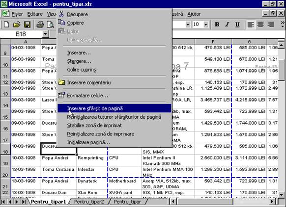Image resolution: width=286 pixels, height=207 pixels.
Task: Select column A header
Action: (x=26, y=42)
